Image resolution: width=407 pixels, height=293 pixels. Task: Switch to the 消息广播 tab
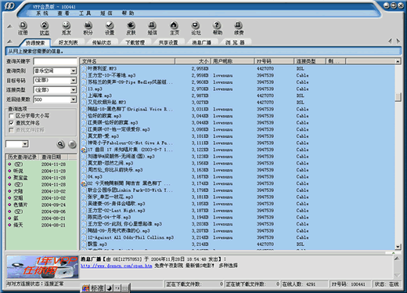point(201,42)
